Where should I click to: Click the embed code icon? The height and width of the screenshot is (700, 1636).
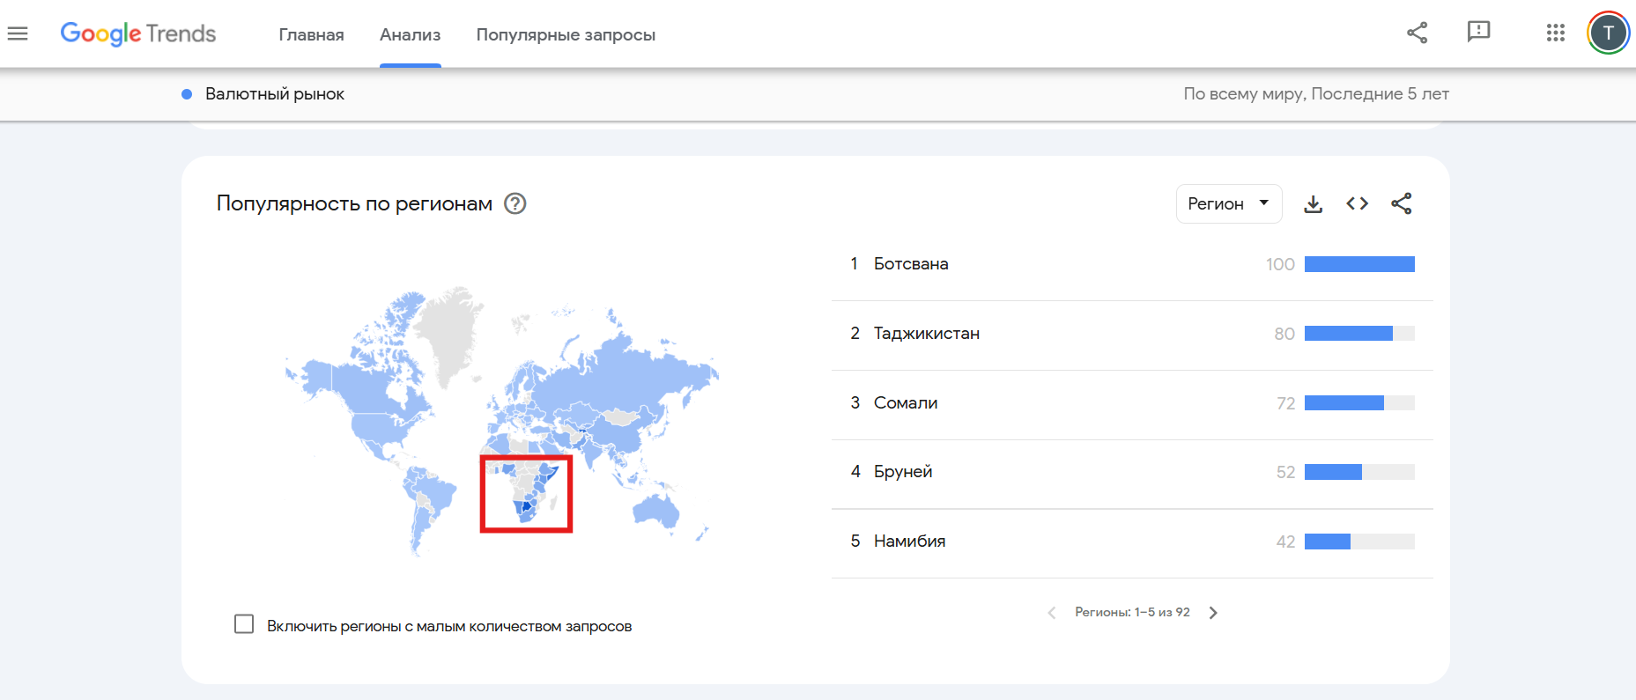click(1357, 204)
